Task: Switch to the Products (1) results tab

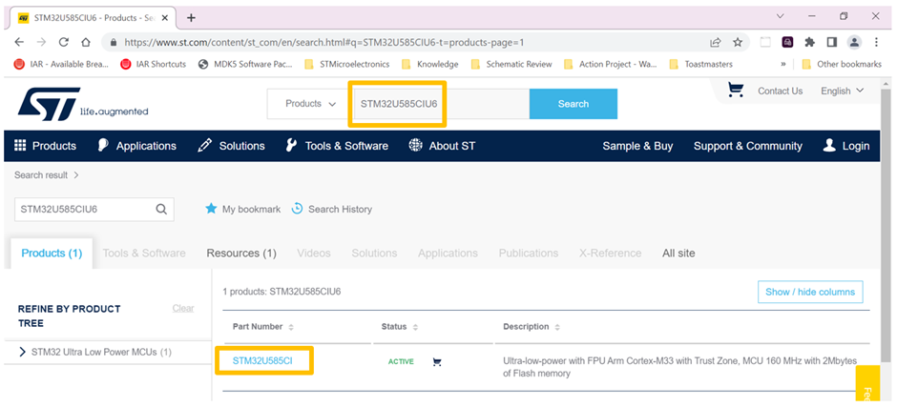Action: point(52,254)
